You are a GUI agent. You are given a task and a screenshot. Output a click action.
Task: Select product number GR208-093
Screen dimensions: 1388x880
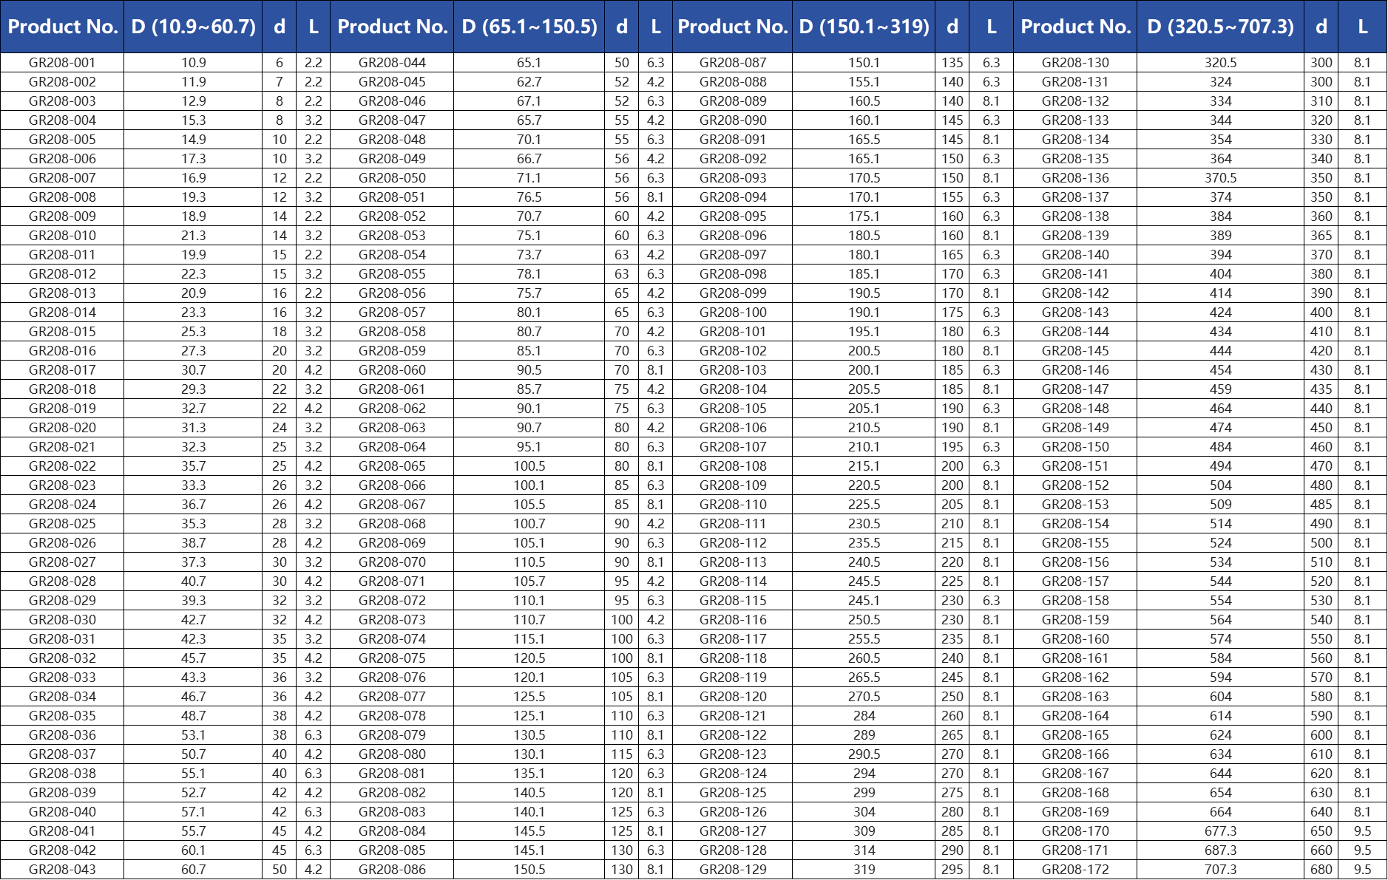(733, 178)
